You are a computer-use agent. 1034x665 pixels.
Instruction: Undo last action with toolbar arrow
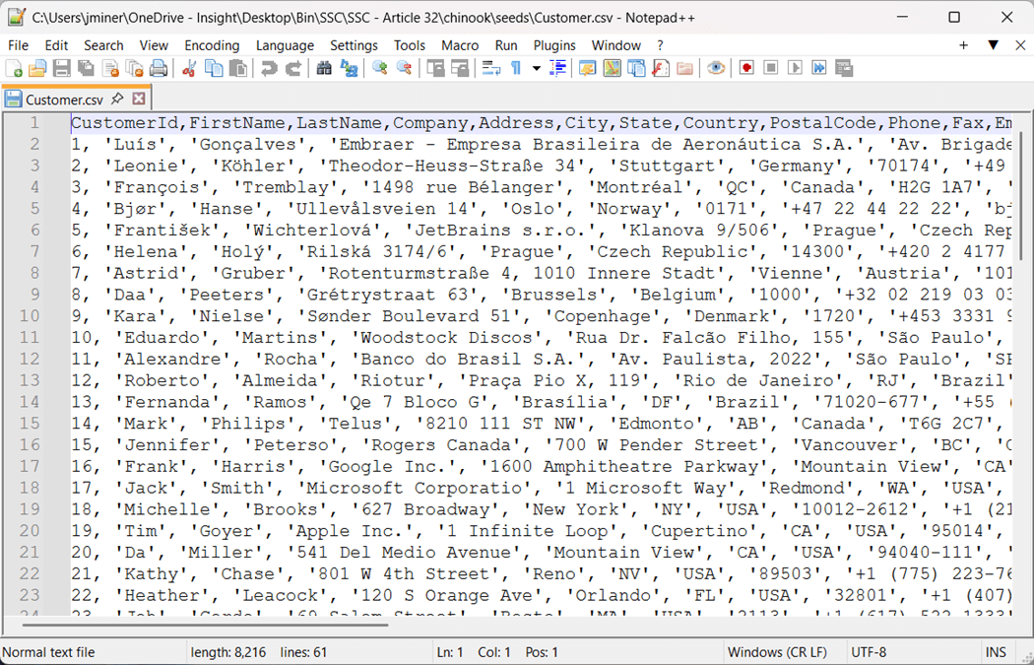point(269,68)
